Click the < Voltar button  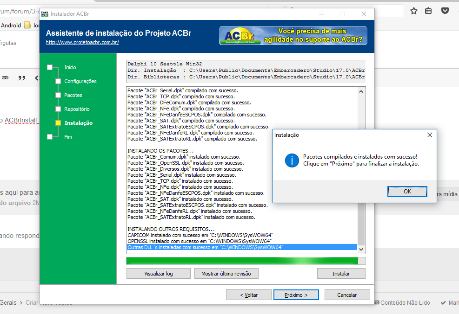(248, 295)
